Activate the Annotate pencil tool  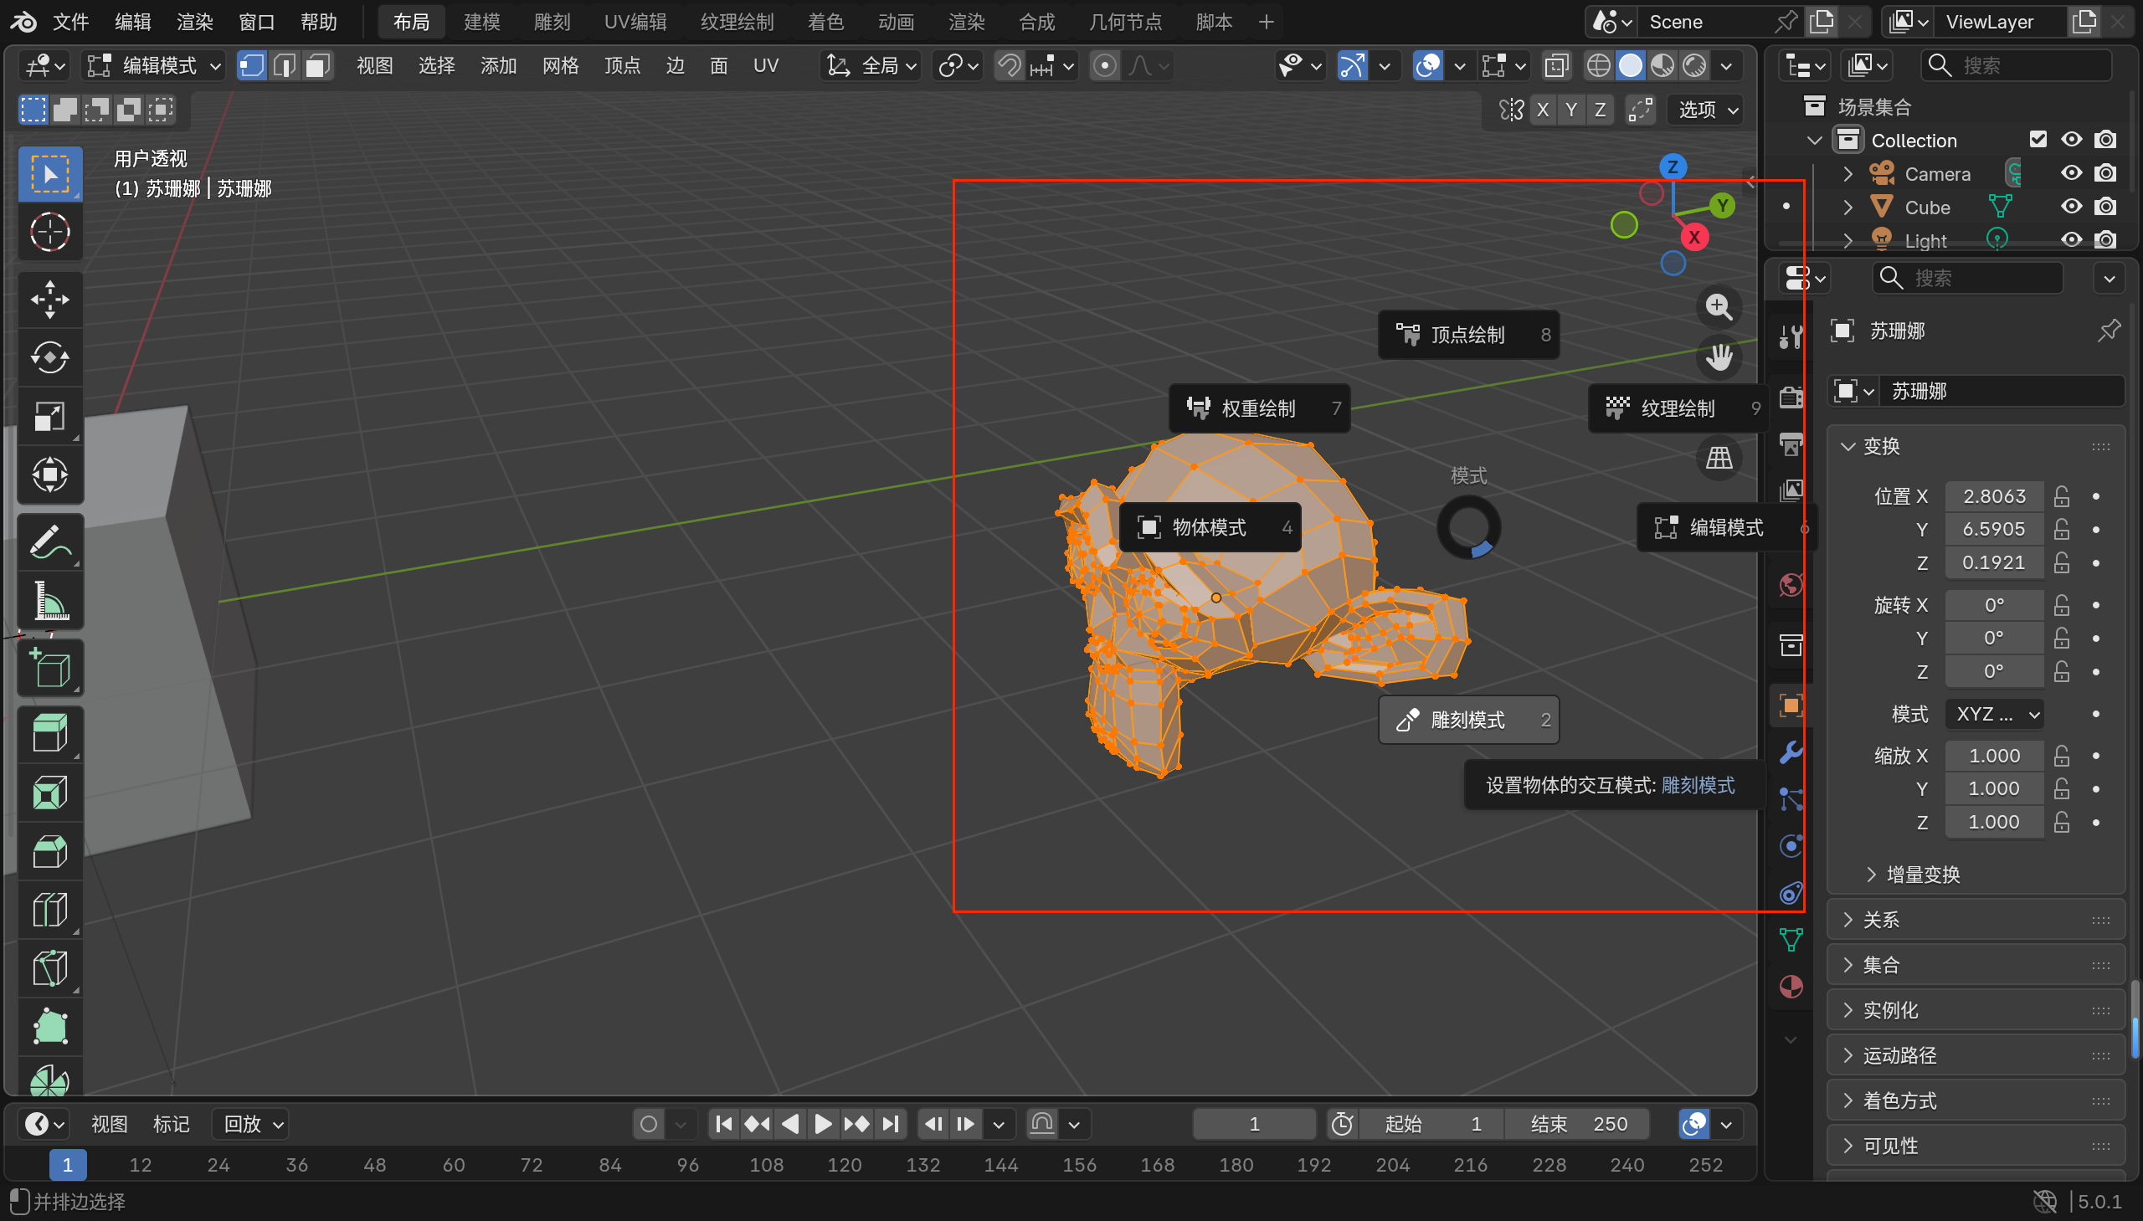(49, 542)
